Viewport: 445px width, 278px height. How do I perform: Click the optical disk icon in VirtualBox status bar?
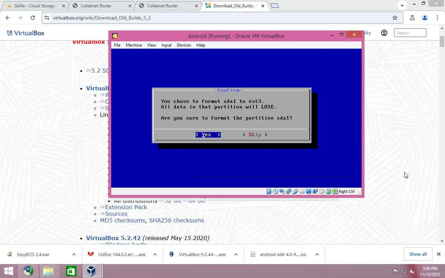pyautogui.click(x=275, y=191)
